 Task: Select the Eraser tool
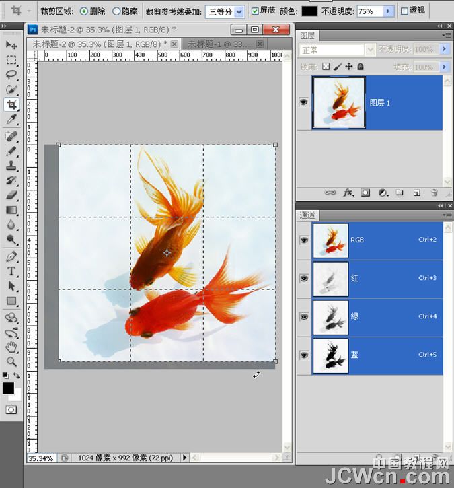(11, 195)
